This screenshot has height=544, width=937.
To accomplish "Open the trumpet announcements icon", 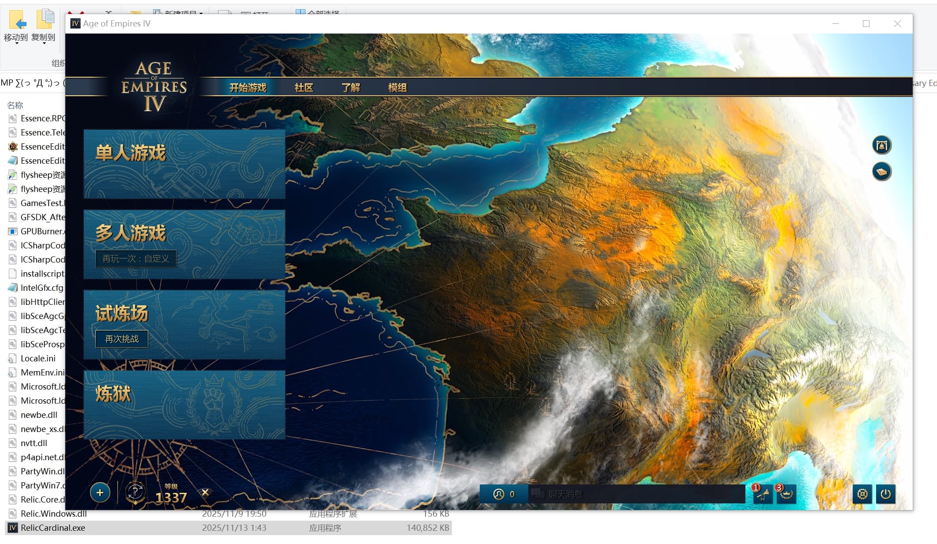I will [x=763, y=494].
